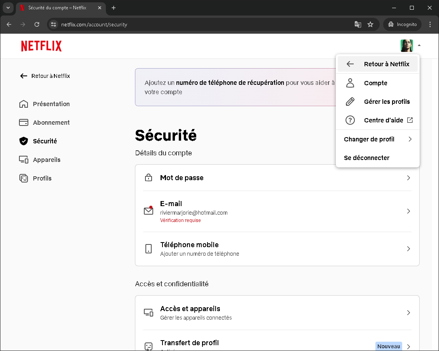Open the profile avatar menu

(x=406, y=46)
